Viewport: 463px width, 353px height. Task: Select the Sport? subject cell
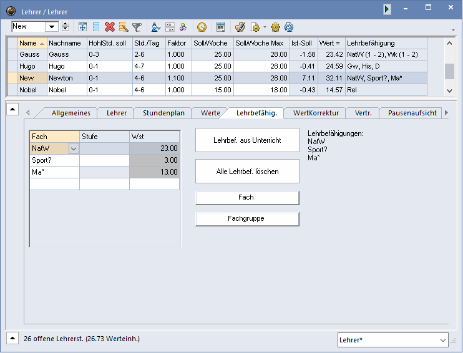pyautogui.click(x=54, y=160)
